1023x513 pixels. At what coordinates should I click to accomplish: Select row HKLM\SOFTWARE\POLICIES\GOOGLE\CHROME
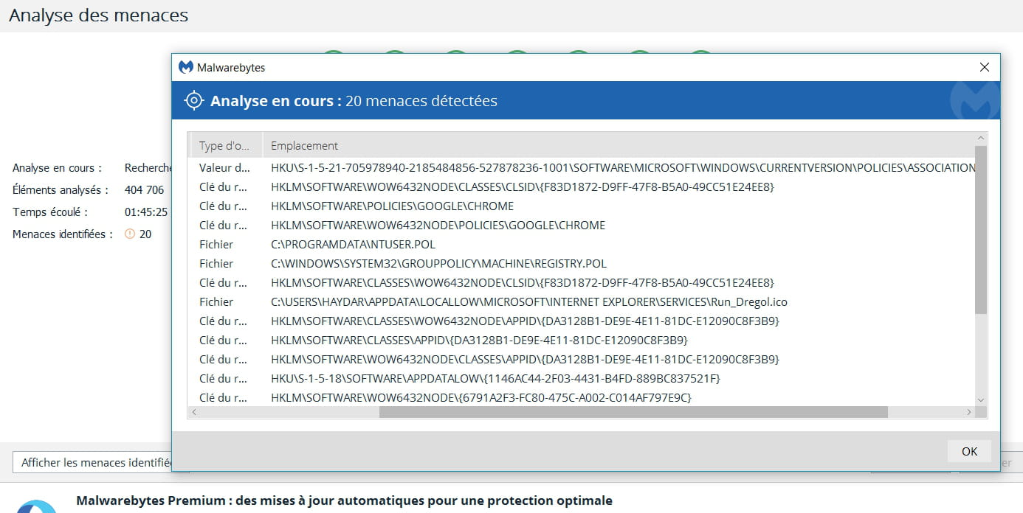point(582,206)
